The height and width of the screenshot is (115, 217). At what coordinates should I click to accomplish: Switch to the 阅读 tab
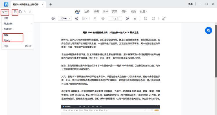tap(78, 11)
